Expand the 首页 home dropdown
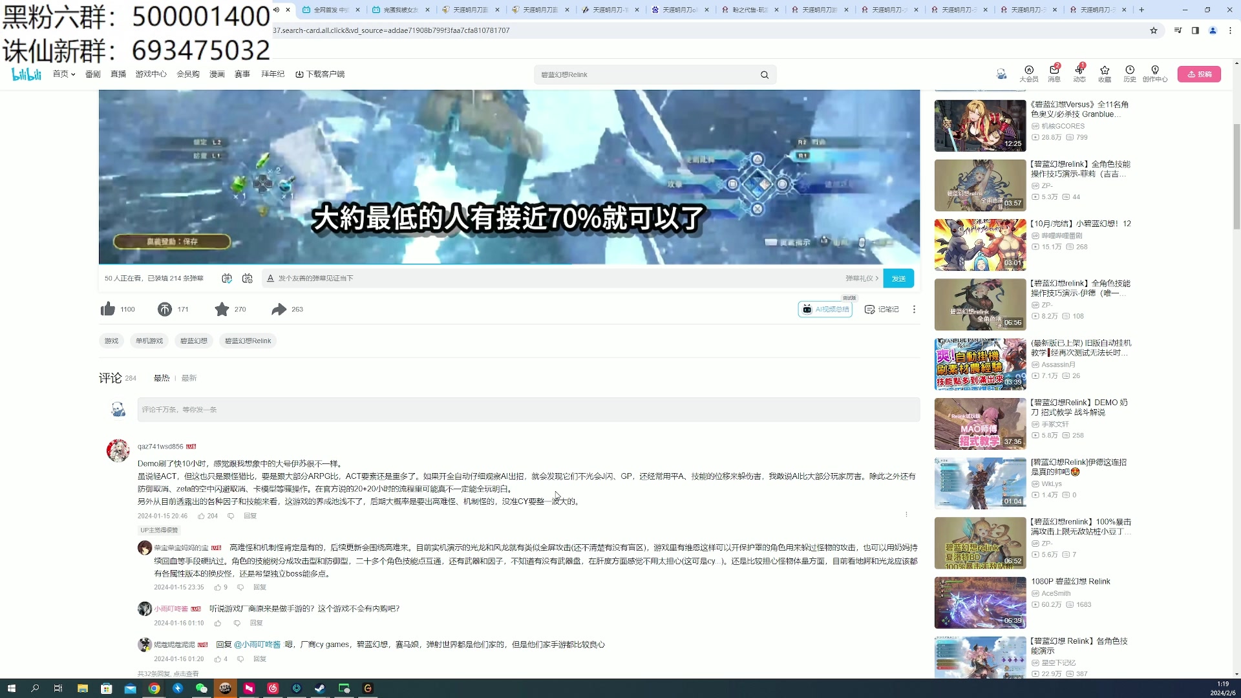The image size is (1241, 698). tap(63, 74)
